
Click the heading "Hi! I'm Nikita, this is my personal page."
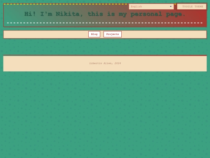(x=105, y=14)
